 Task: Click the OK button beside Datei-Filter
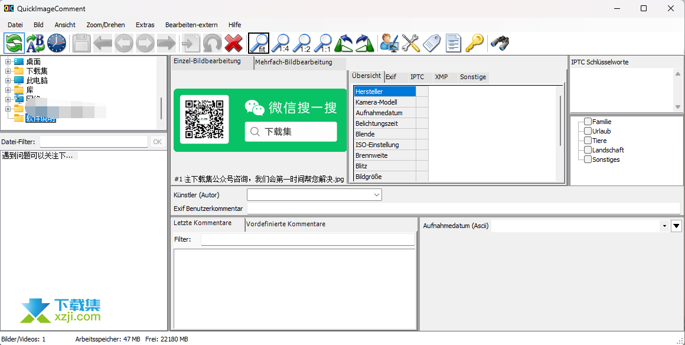(x=157, y=142)
